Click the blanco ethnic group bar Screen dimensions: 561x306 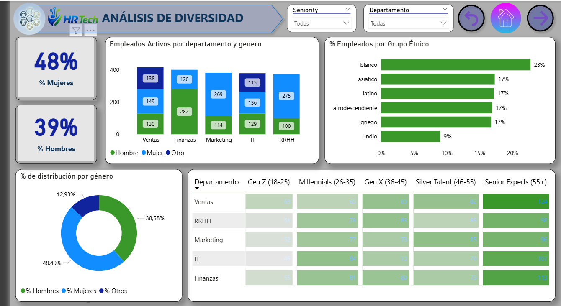pyautogui.click(x=456, y=65)
